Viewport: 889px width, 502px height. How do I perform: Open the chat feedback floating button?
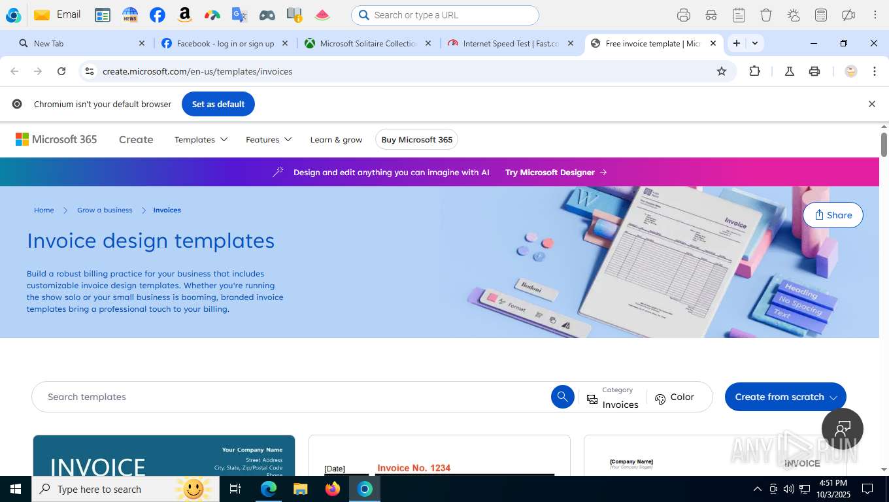point(843,428)
